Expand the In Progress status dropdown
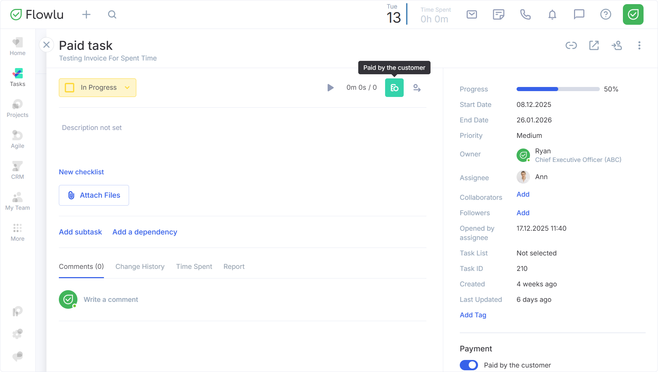The width and height of the screenshot is (658, 372). (127, 88)
